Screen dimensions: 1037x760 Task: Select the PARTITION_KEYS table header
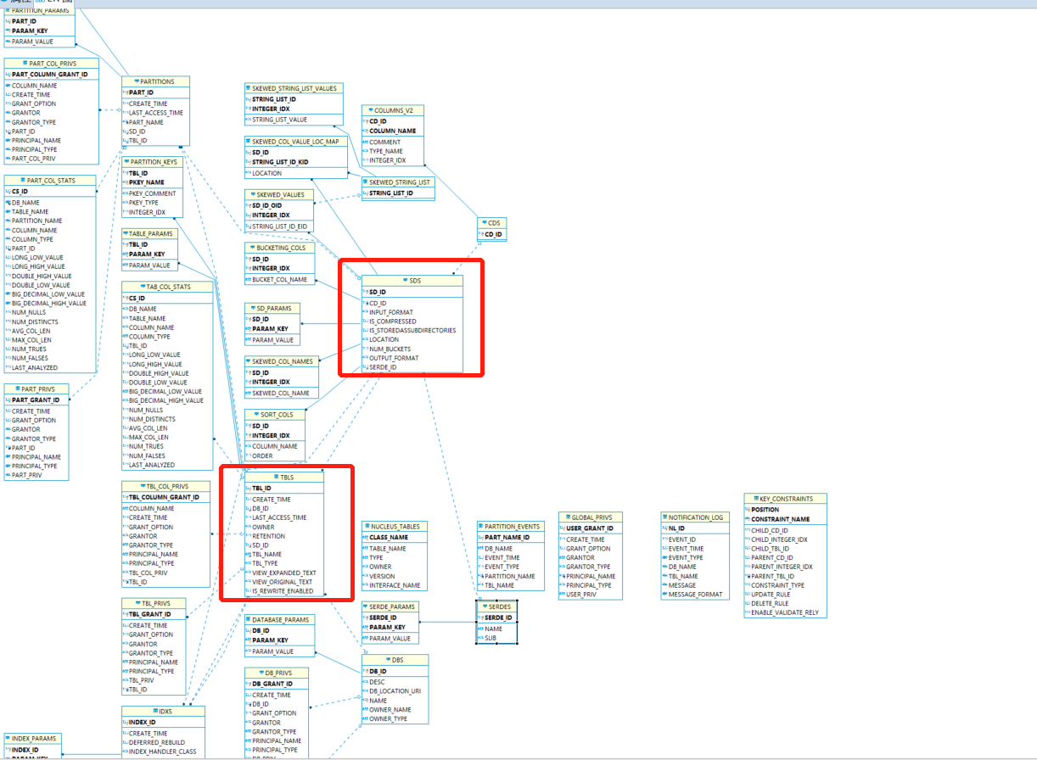[x=152, y=161]
